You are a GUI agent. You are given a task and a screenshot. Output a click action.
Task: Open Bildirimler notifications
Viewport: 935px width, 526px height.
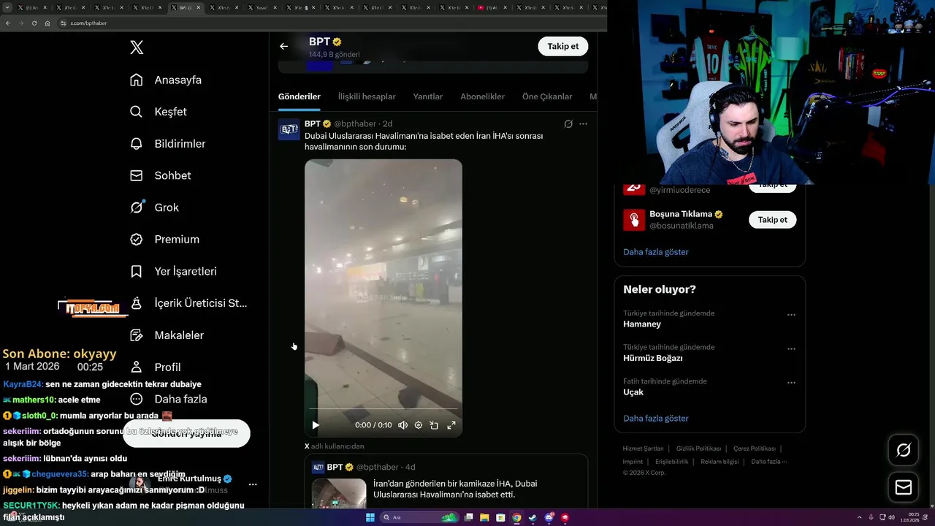point(167,144)
